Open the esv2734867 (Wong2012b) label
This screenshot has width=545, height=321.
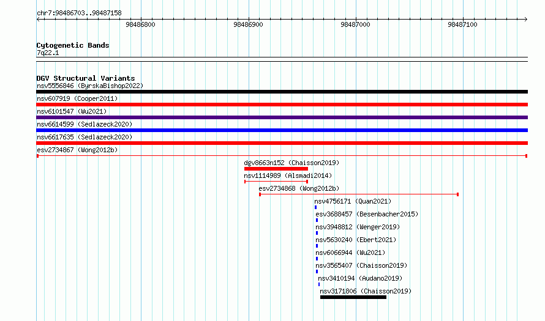click(x=77, y=150)
